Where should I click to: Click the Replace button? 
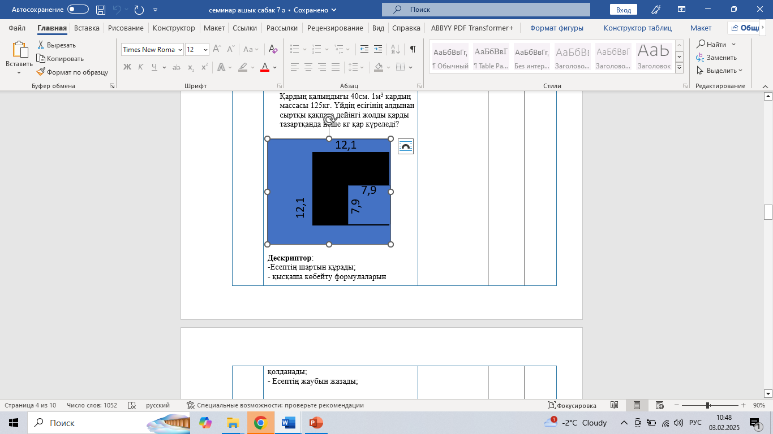click(716, 58)
